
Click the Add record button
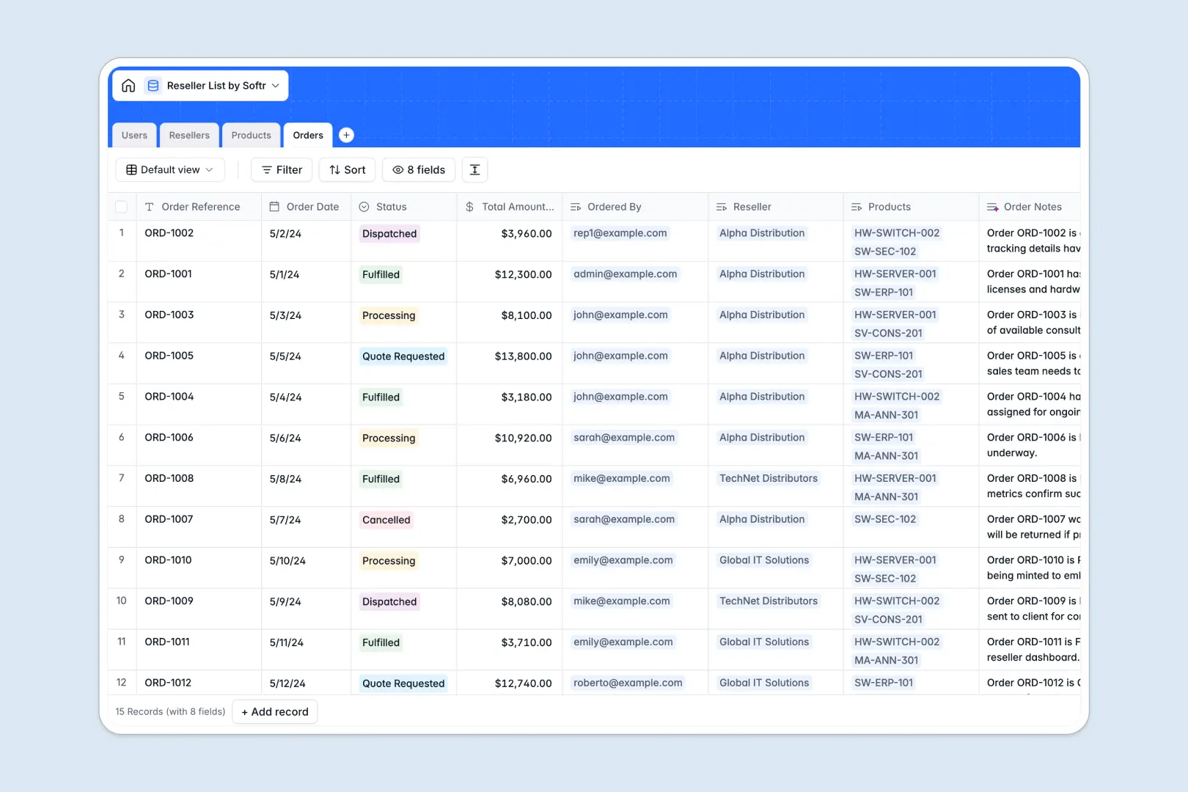(274, 711)
